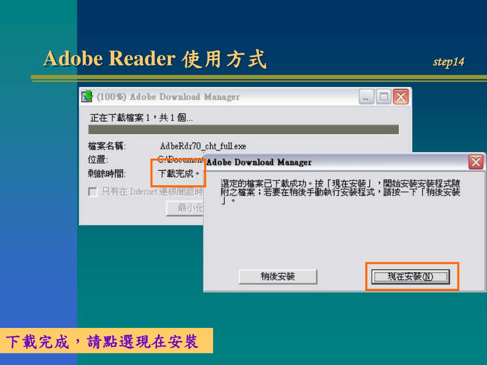
Task: Click the 位置: label
Action: tap(97, 160)
